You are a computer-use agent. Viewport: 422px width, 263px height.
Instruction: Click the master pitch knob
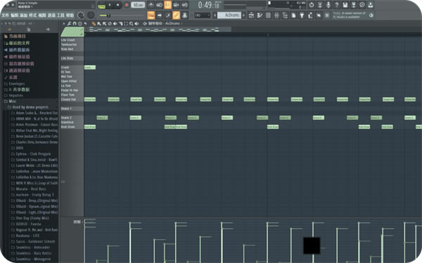[91, 15]
